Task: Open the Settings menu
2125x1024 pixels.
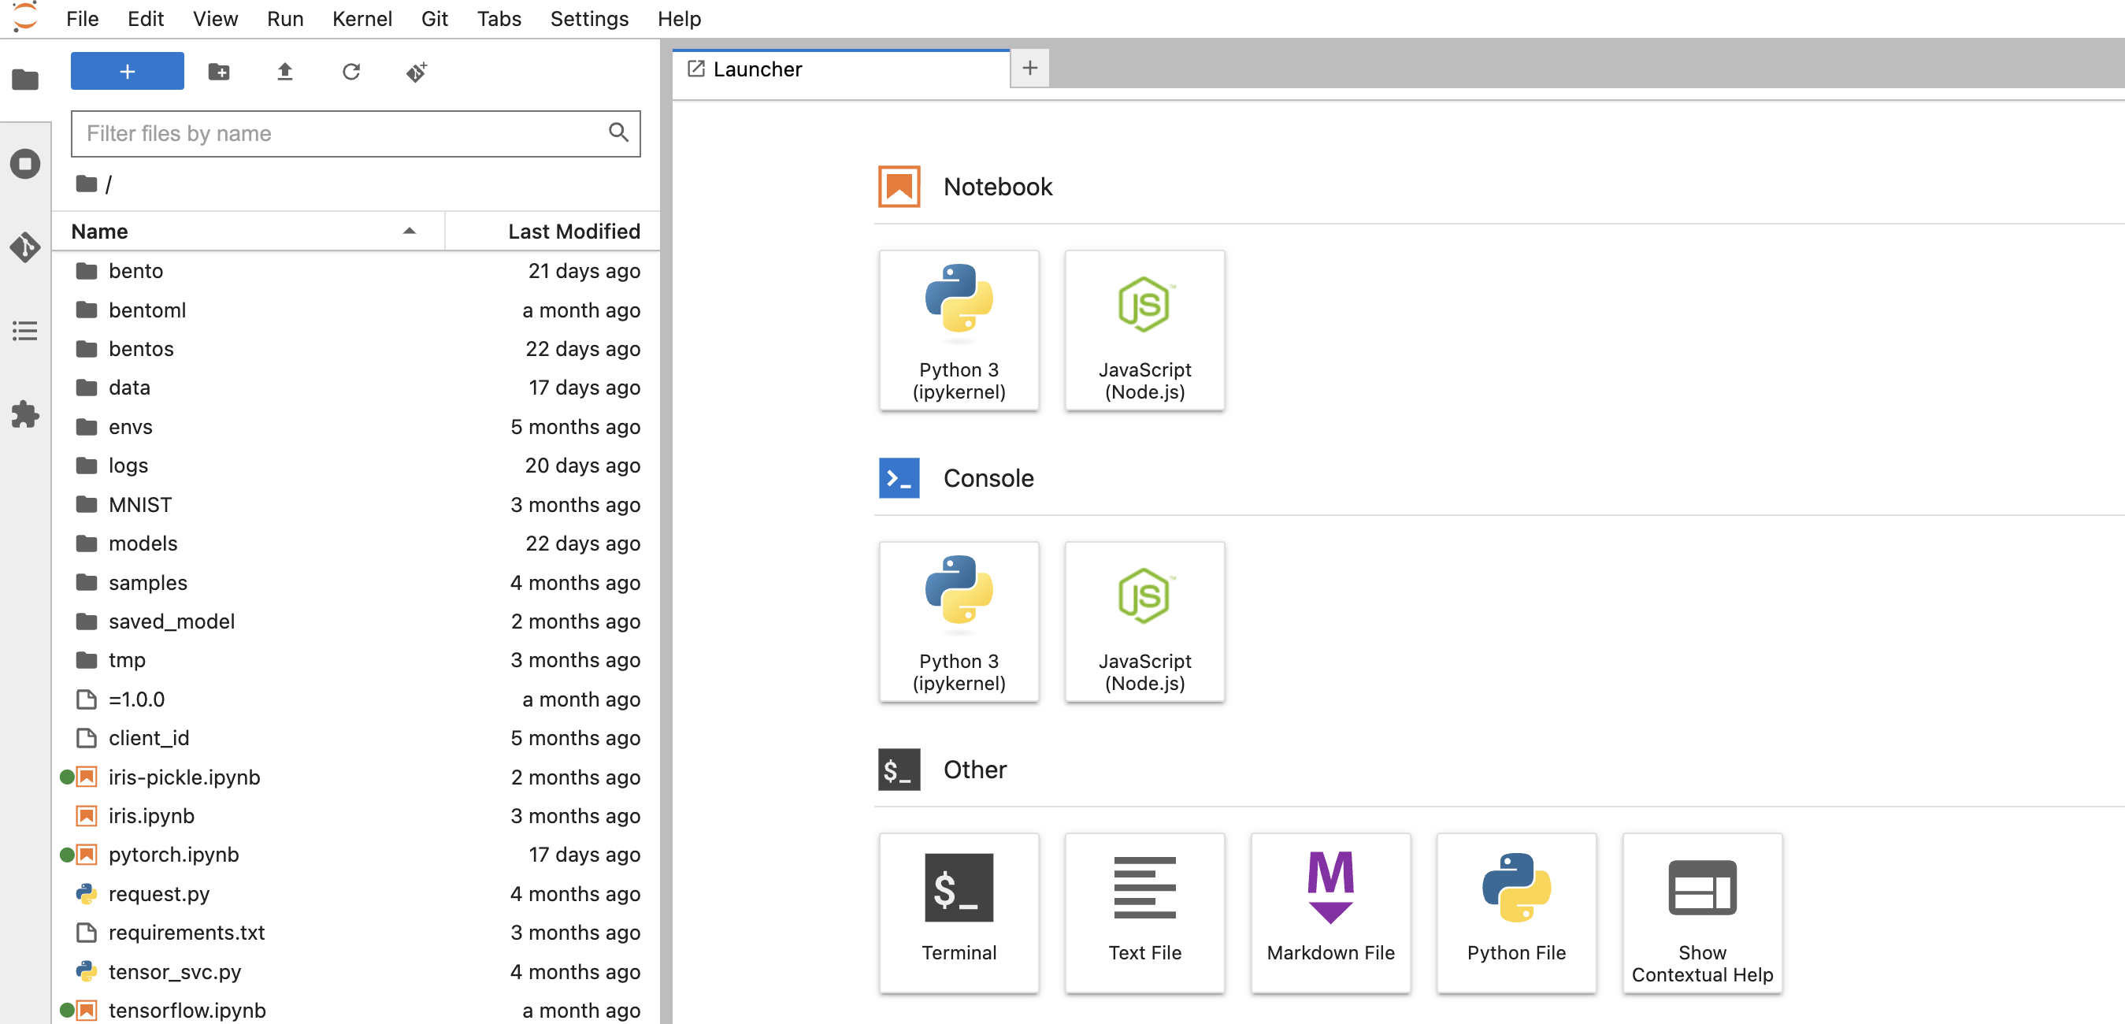Action: [x=588, y=18]
